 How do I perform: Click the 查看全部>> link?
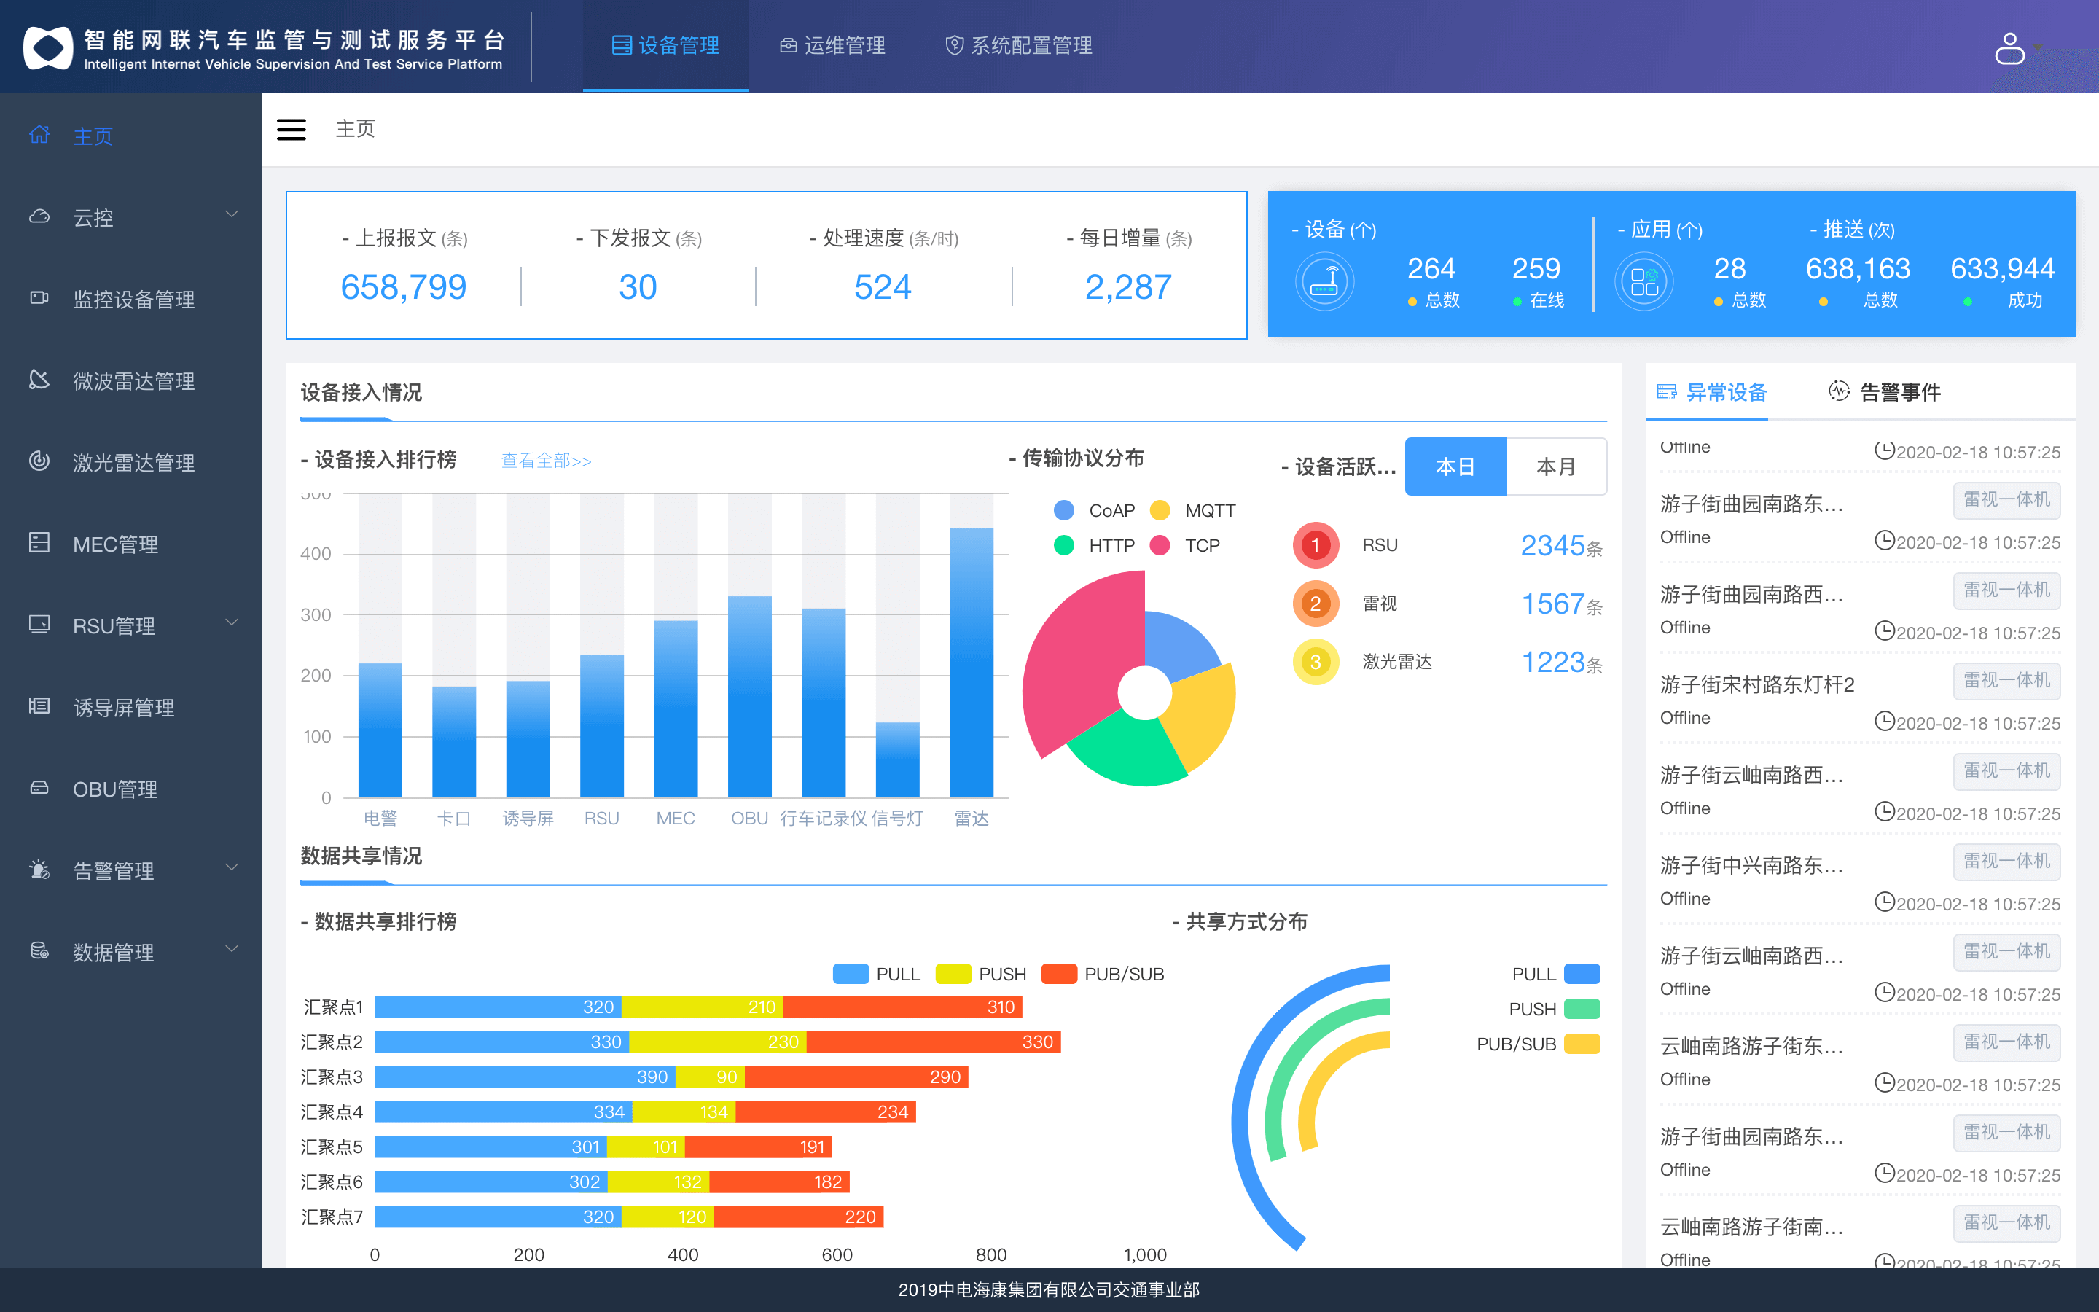(547, 461)
